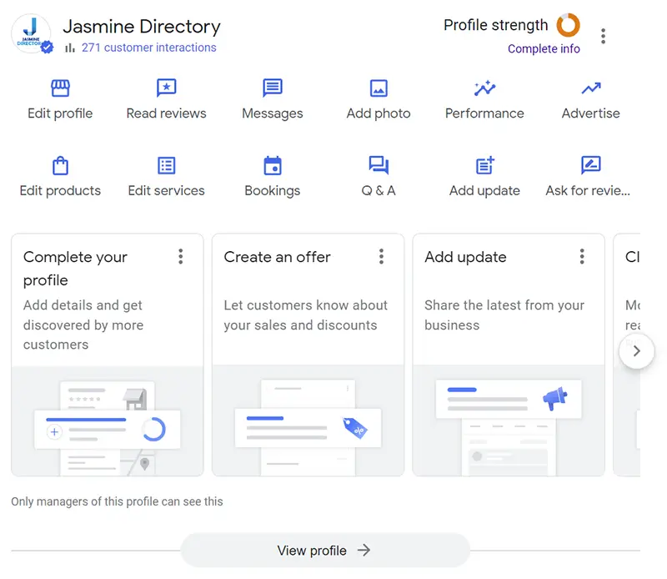Click the Add photo label
This screenshot has height=579, width=667.
click(x=379, y=113)
